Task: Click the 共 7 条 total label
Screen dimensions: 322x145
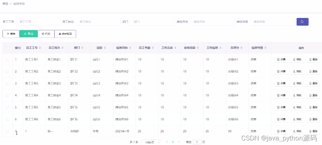Action: [x=134, y=142]
